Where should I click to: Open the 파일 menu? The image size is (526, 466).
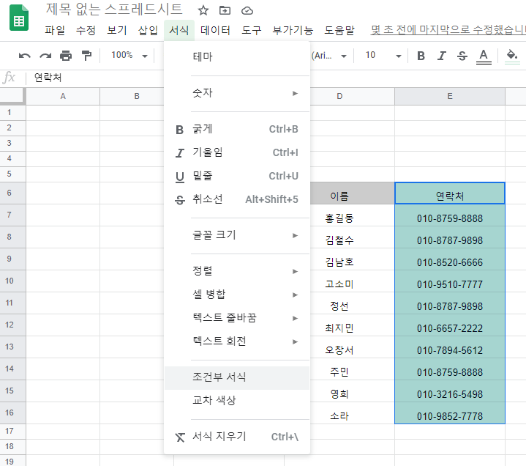pos(55,30)
